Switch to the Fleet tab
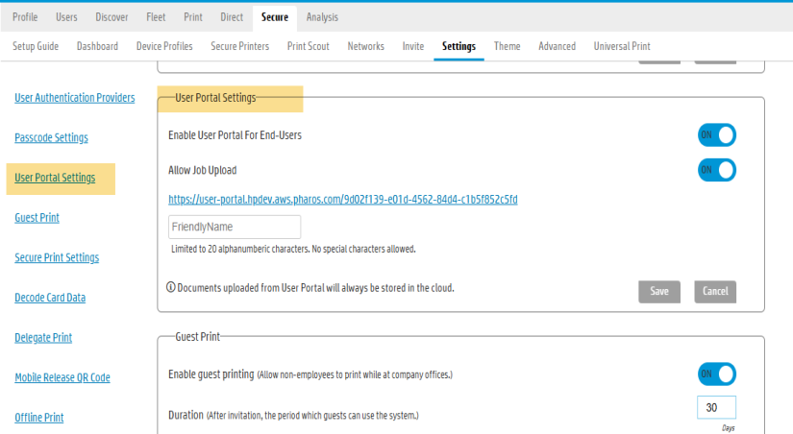The width and height of the screenshot is (793, 434). (156, 17)
